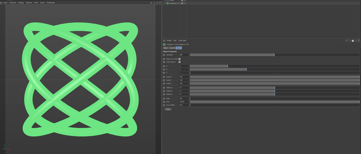Click the attribute manager search icon
The image size is (361, 154).
[350, 41]
